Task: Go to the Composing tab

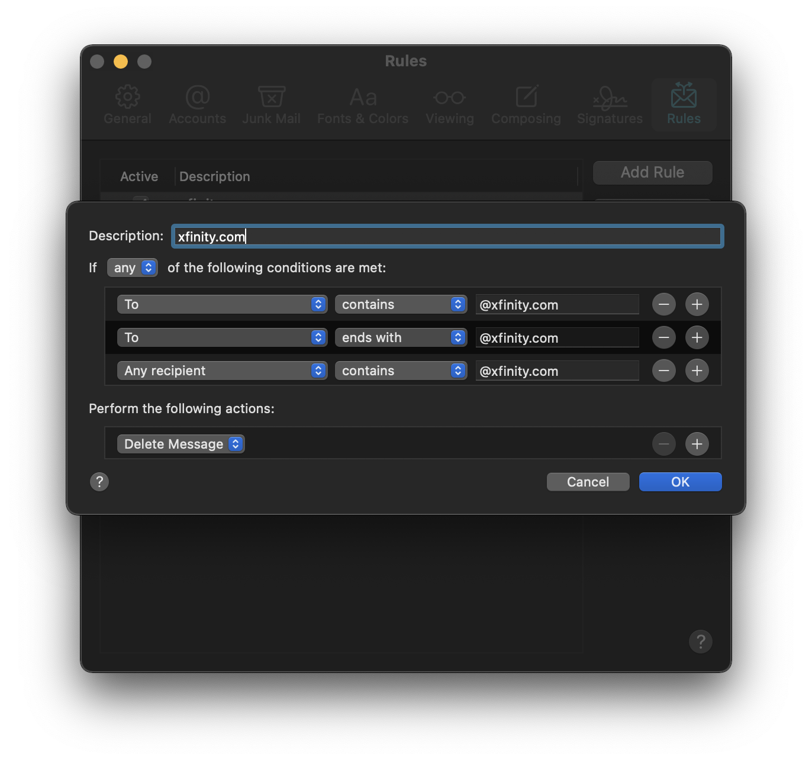Action: coord(526,105)
